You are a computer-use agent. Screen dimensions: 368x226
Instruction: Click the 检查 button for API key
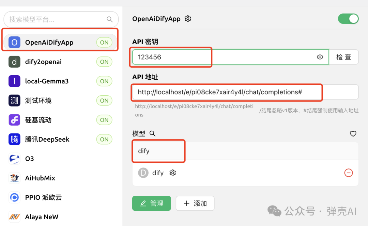coord(344,57)
